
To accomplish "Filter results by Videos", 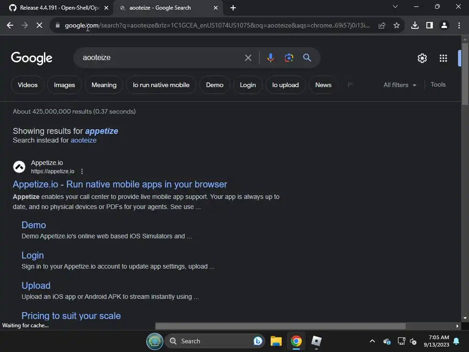I will pyautogui.click(x=28, y=85).
